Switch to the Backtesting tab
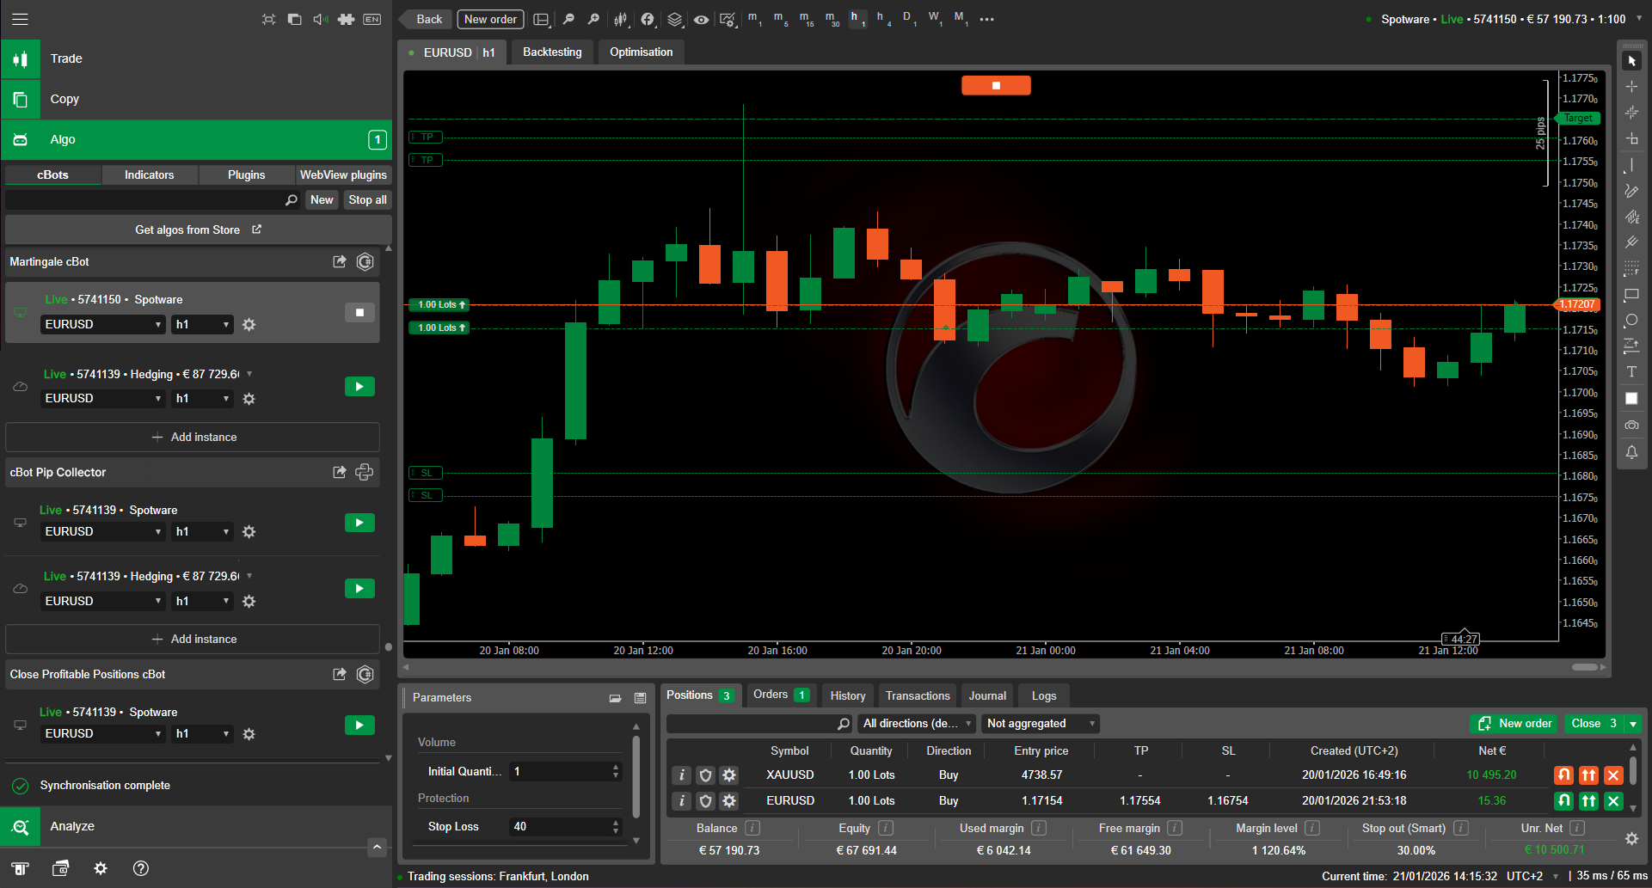Viewport: 1652px width, 888px height. pyautogui.click(x=551, y=52)
